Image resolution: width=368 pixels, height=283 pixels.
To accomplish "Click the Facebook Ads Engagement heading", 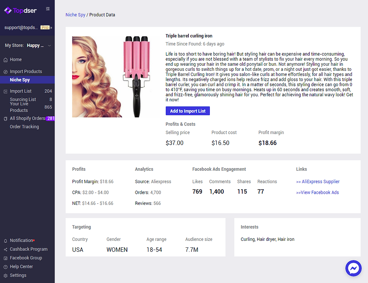I will coord(219,169).
